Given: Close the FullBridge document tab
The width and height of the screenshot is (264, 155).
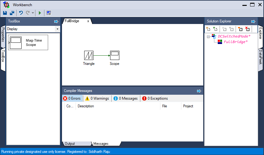Looking at the screenshot, I should pyautogui.click(x=88, y=21).
